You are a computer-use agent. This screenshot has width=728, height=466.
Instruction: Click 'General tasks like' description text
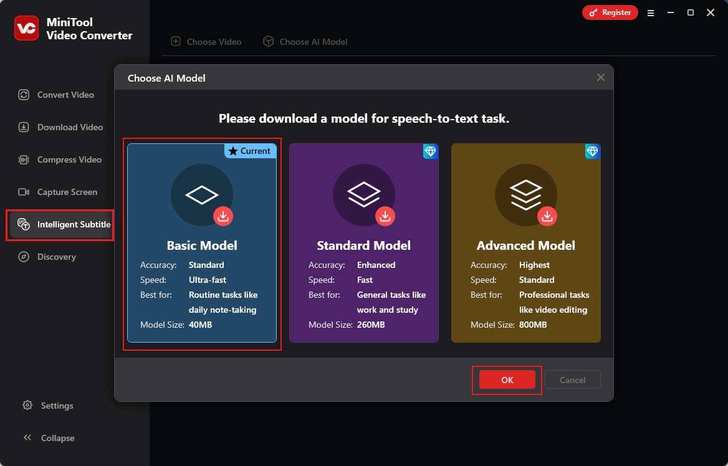tap(391, 295)
